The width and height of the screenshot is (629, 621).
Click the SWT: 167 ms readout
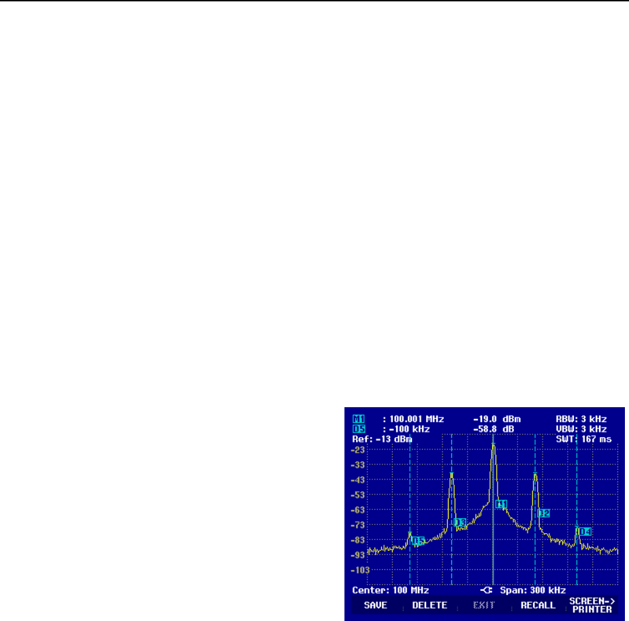[x=583, y=439]
